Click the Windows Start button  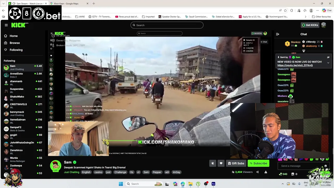click(x=121, y=184)
